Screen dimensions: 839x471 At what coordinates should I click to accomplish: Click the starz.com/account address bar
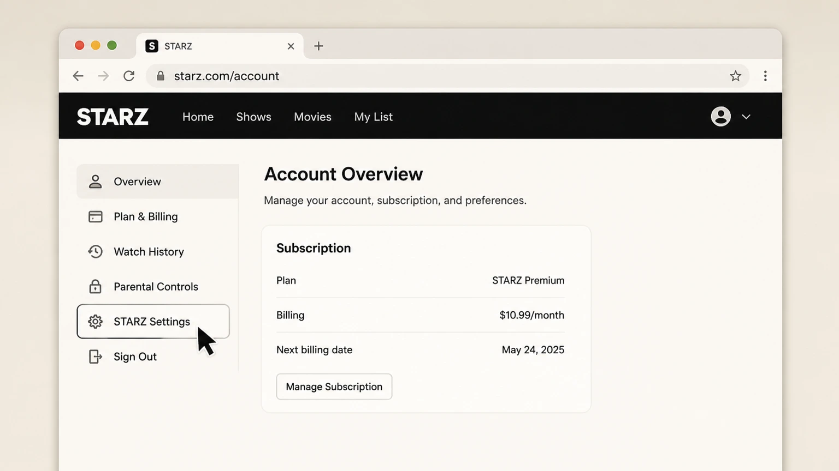coord(447,76)
